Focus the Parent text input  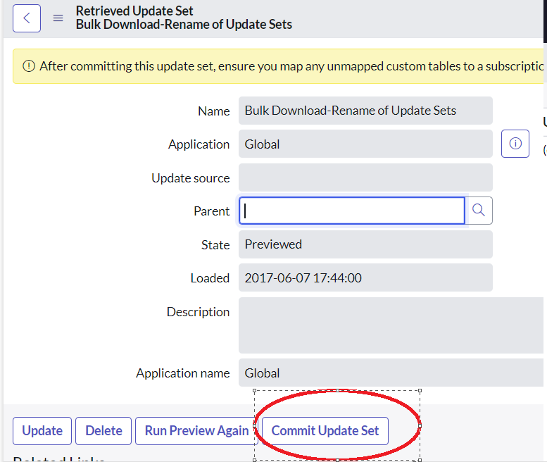pyautogui.click(x=352, y=211)
